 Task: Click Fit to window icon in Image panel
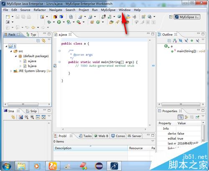[43, 117]
